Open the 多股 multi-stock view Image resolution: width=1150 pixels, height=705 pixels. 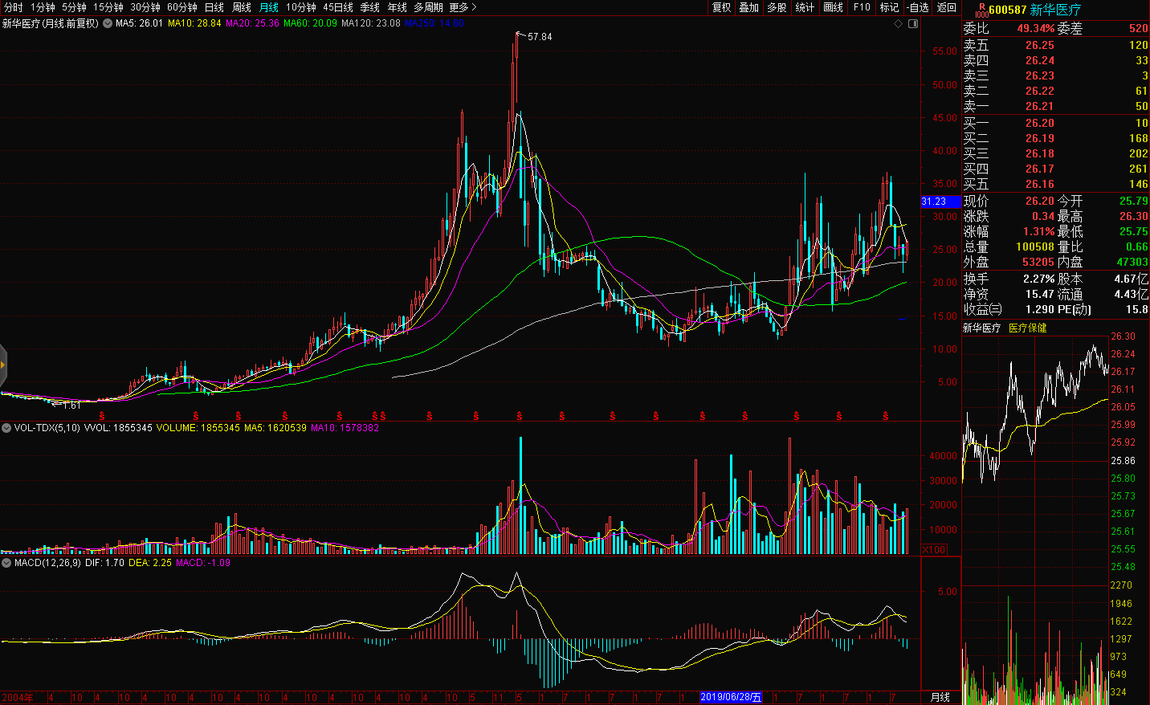click(x=777, y=7)
